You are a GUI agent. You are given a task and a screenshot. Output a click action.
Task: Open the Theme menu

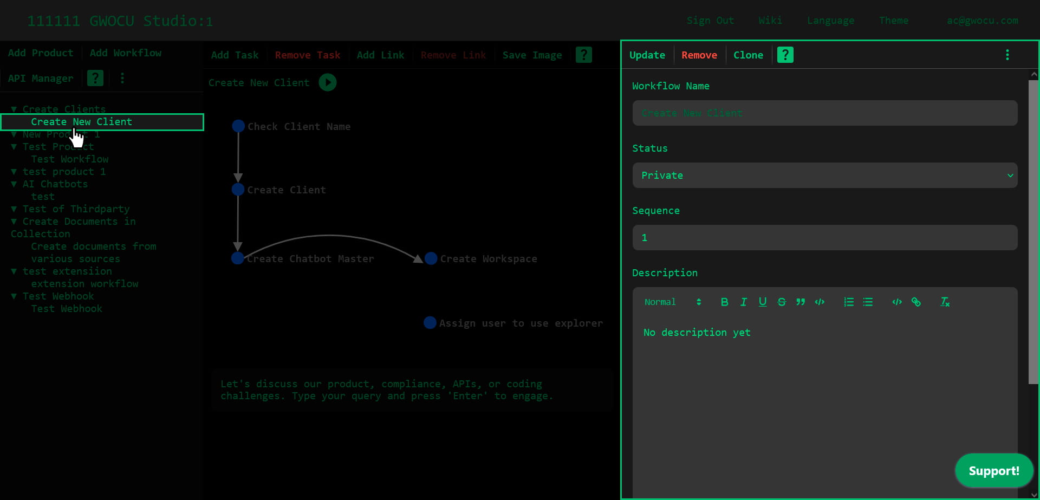click(894, 21)
